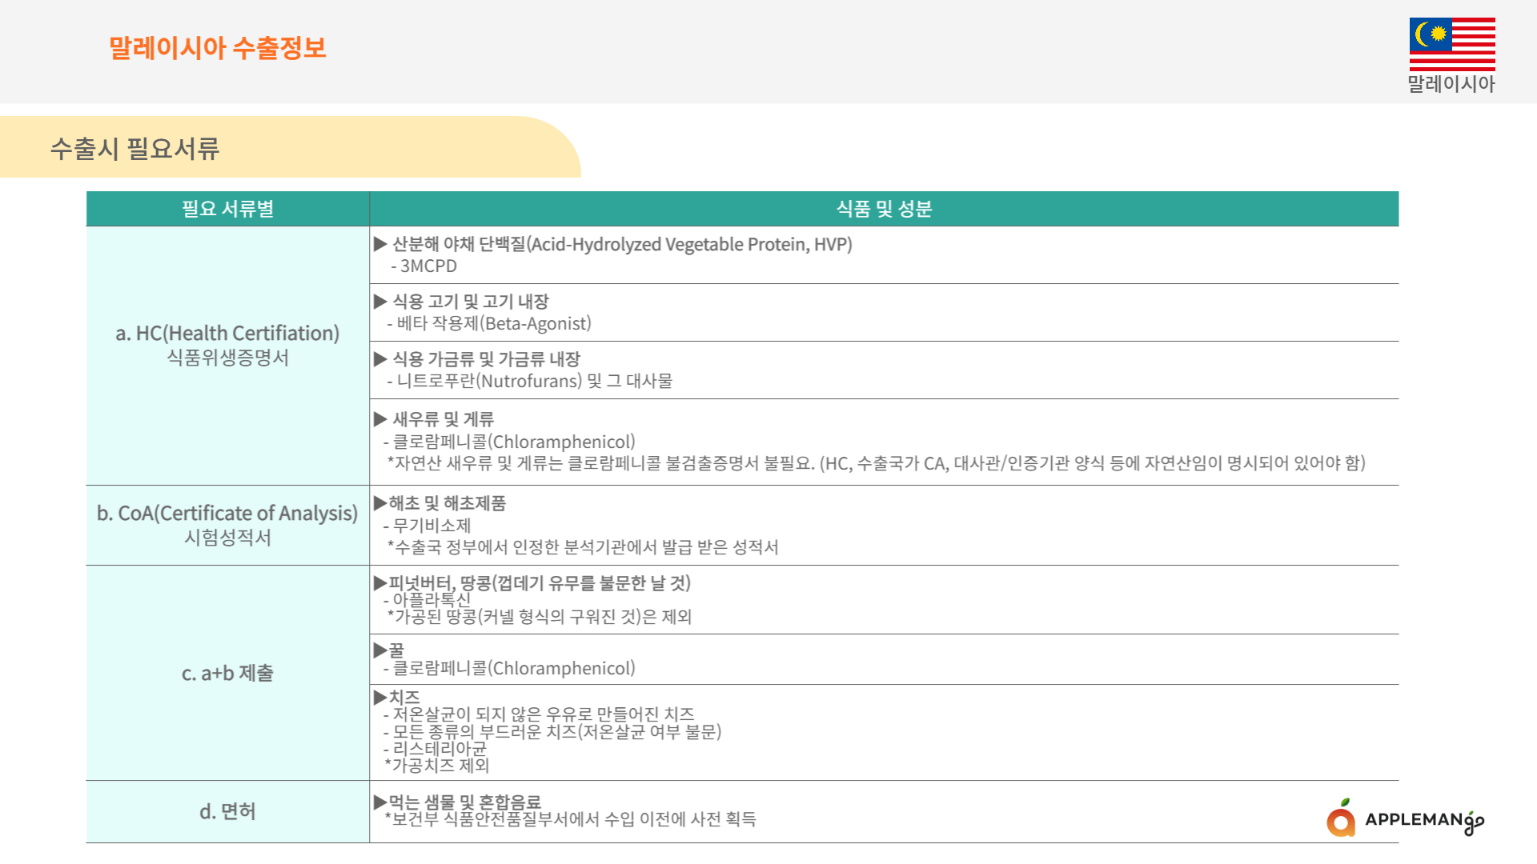Click triangle bullet beside 식용 고기 및 고기 내장
Screen dimensions: 1537x864
tap(380, 302)
